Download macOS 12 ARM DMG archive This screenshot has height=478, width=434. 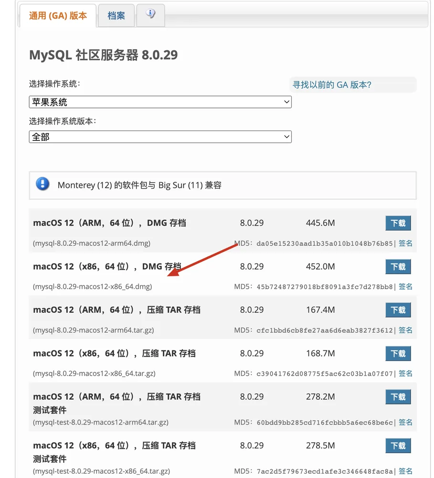398,223
